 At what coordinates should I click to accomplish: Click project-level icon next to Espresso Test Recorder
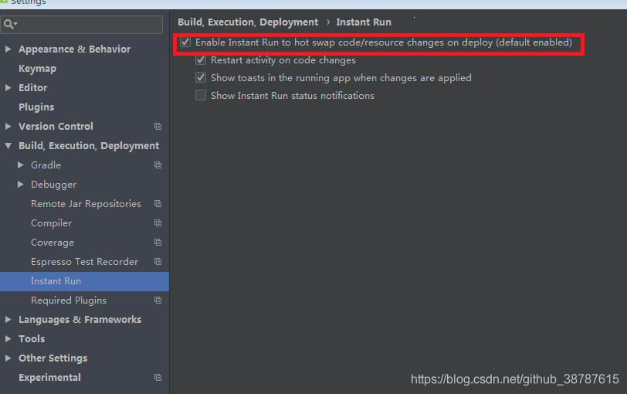[x=158, y=262]
